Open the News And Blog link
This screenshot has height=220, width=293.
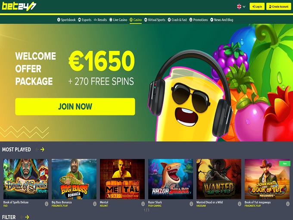[221, 20]
